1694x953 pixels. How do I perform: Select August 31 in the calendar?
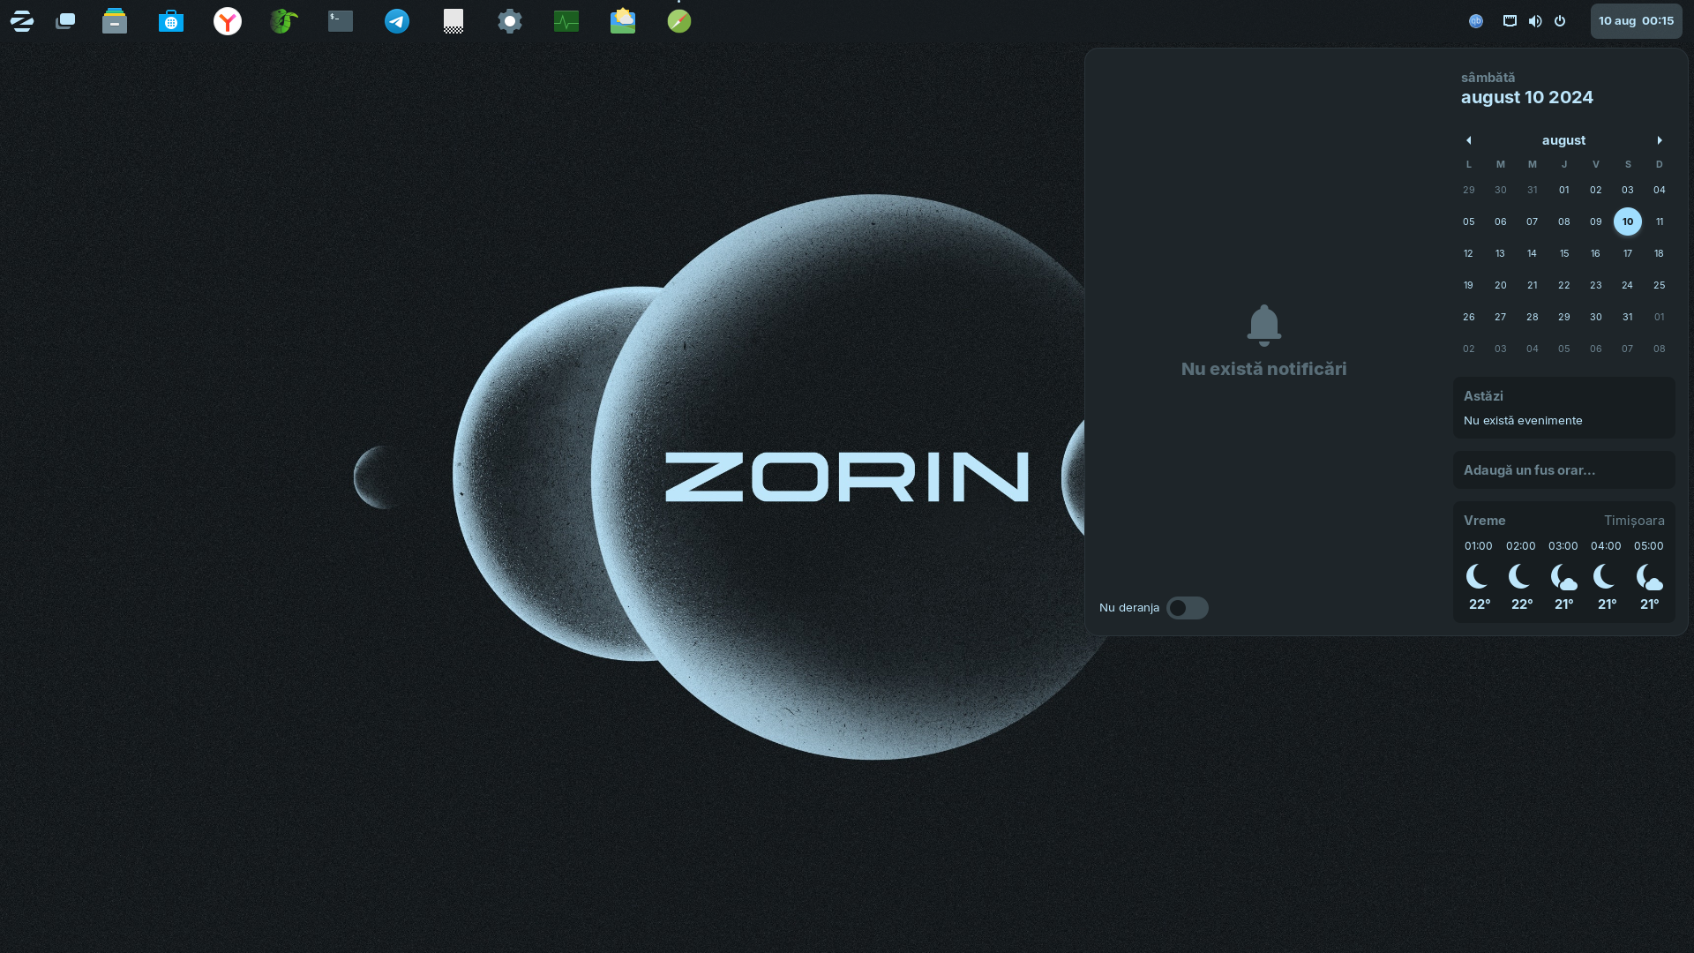(1628, 317)
